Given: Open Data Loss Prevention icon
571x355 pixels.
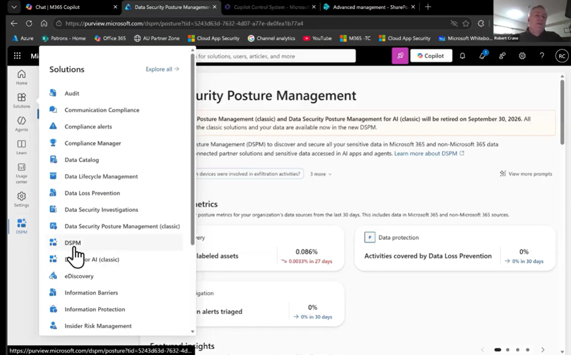Looking at the screenshot, I should [x=53, y=193].
